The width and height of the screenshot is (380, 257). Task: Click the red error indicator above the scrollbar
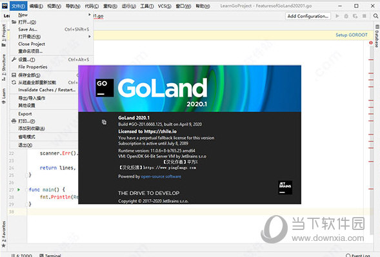tap(371, 43)
